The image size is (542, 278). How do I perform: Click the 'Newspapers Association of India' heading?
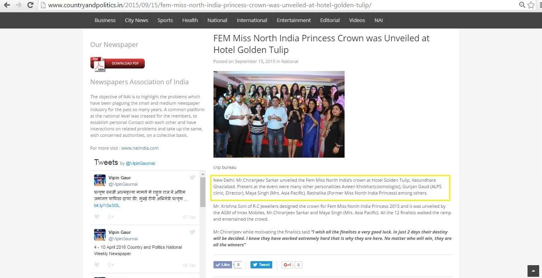pos(140,82)
